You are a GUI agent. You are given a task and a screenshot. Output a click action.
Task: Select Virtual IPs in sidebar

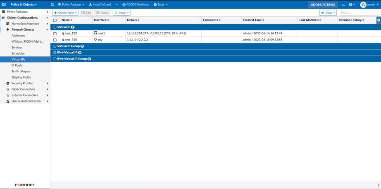click(25, 60)
